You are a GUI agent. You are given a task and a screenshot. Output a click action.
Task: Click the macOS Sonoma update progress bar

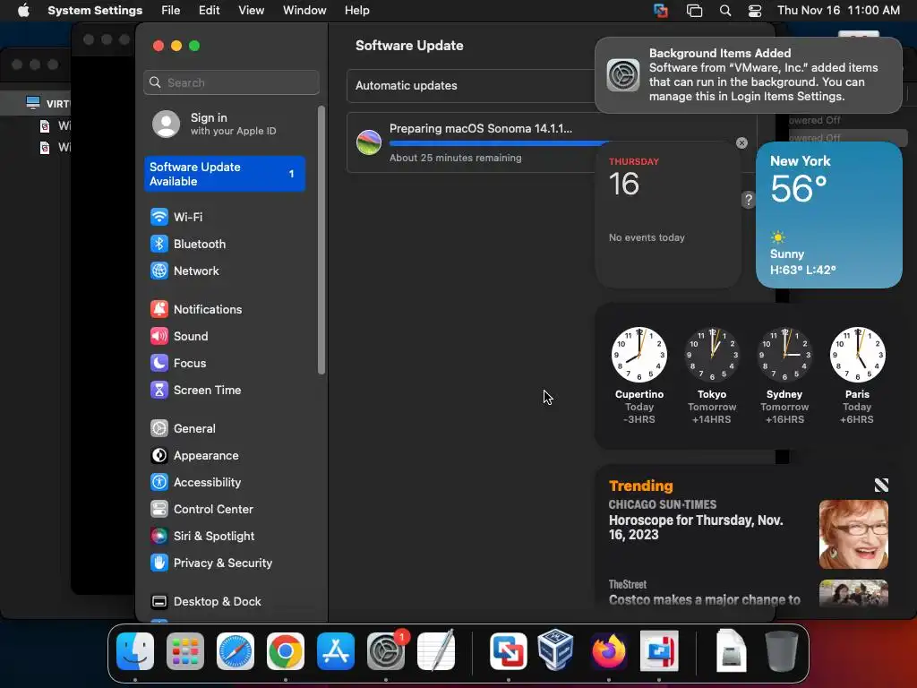tap(498, 143)
